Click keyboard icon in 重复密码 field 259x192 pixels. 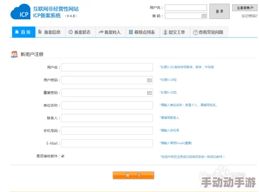[149, 93]
